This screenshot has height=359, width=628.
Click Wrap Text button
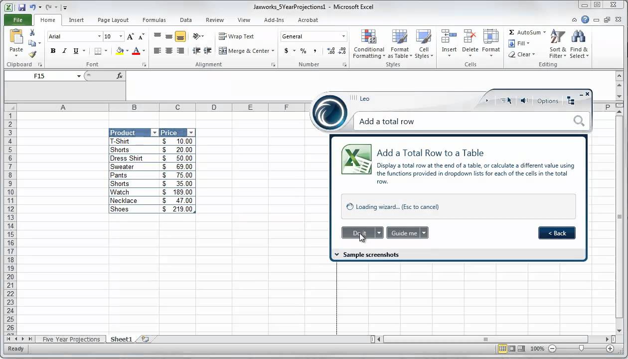click(236, 36)
